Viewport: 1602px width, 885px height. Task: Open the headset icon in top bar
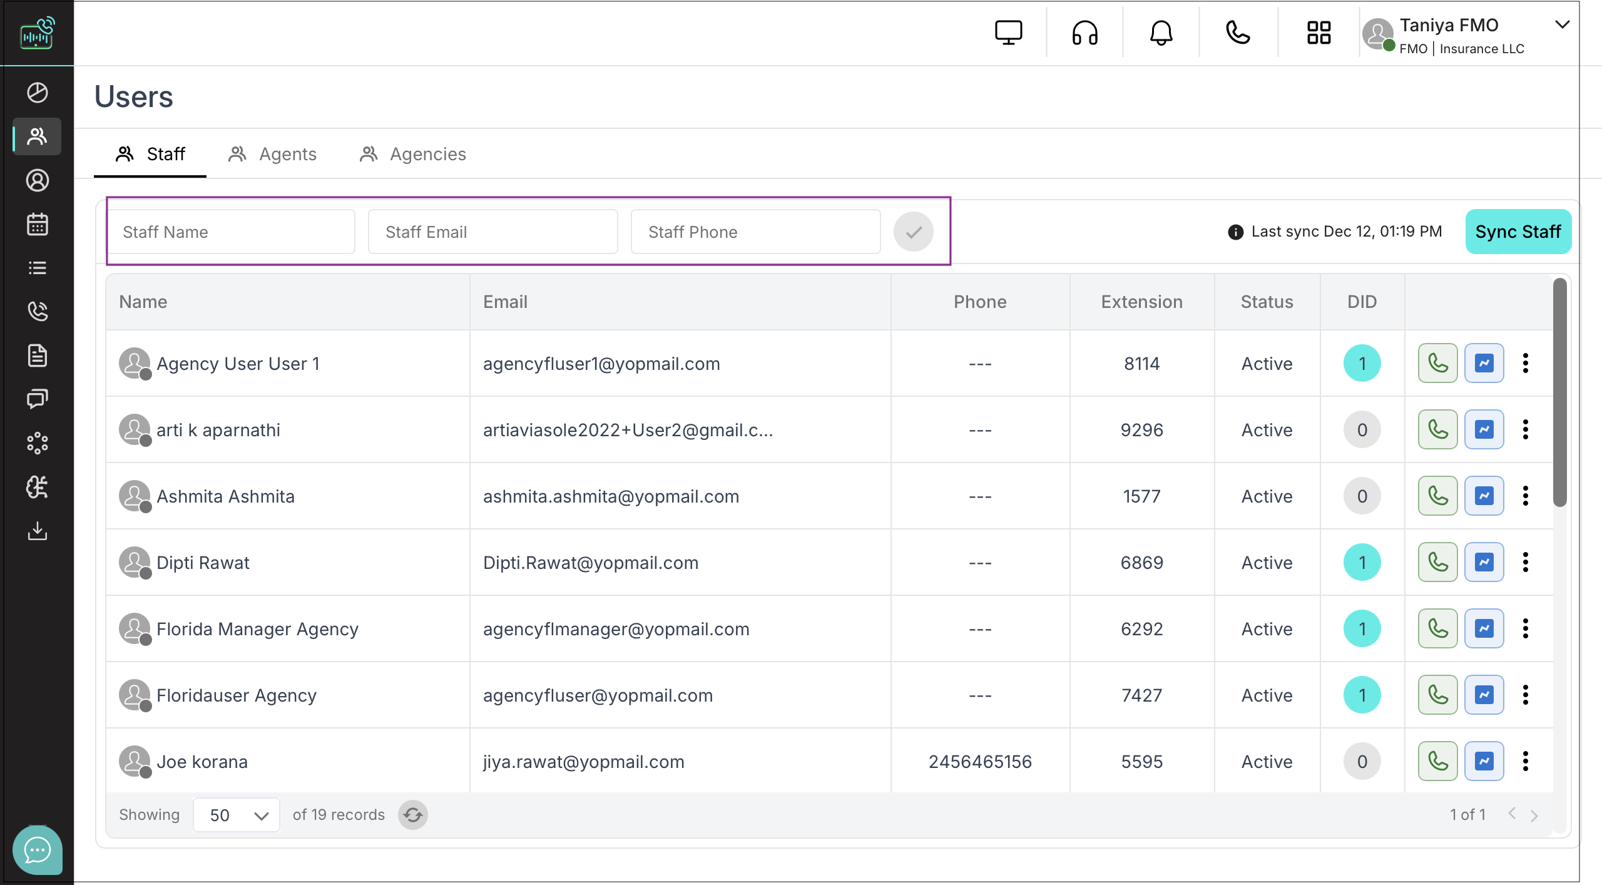point(1084,33)
